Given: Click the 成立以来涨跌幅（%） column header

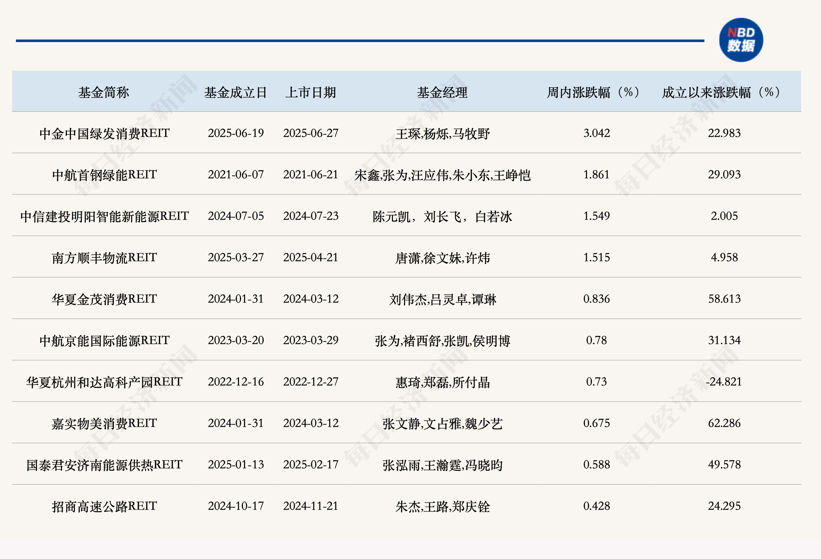Looking at the screenshot, I should [722, 92].
